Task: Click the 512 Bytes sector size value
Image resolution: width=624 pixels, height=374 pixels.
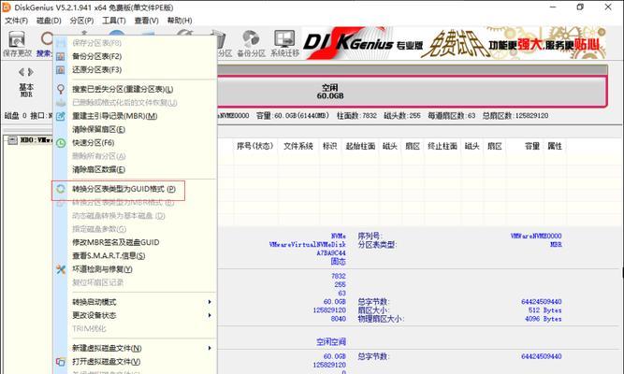Action: point(544,310)
